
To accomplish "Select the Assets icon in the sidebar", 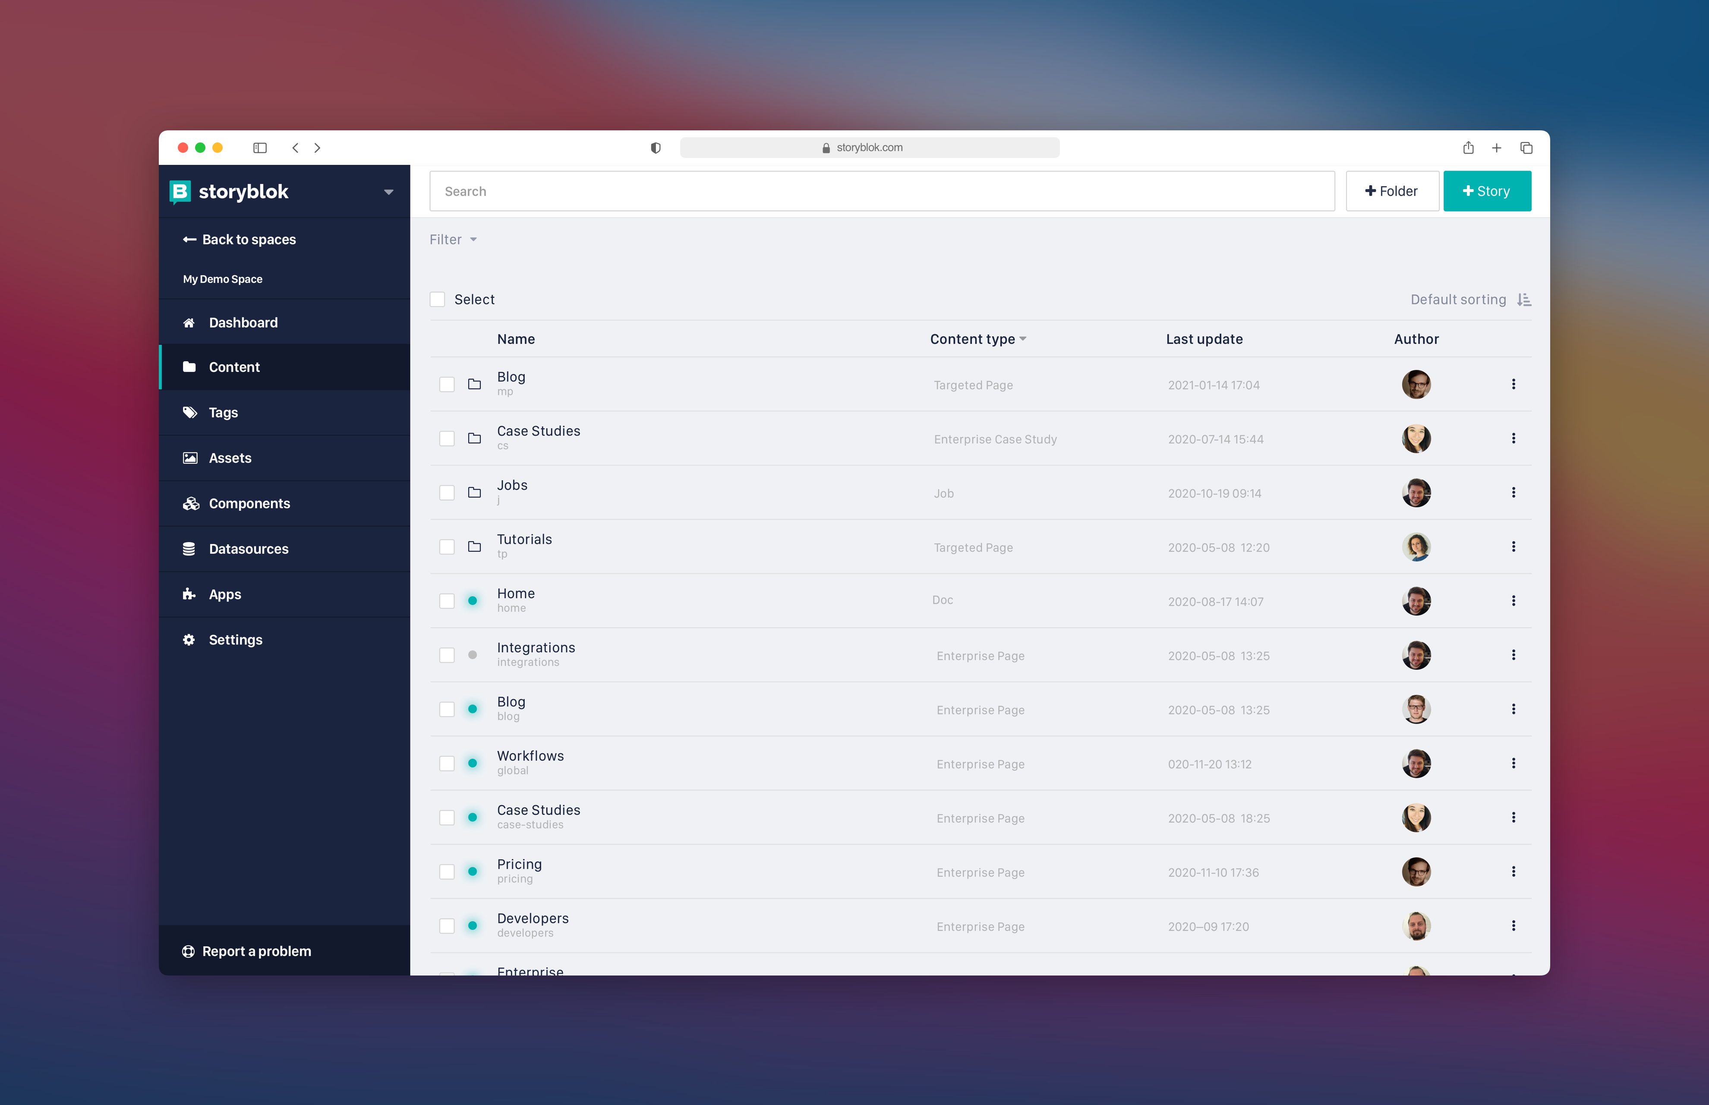I will (189, 458).
